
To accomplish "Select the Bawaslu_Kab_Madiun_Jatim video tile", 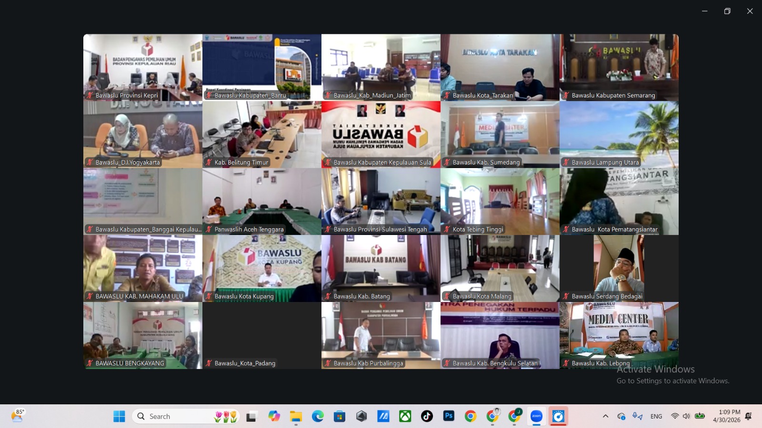I will click(381, 67).
